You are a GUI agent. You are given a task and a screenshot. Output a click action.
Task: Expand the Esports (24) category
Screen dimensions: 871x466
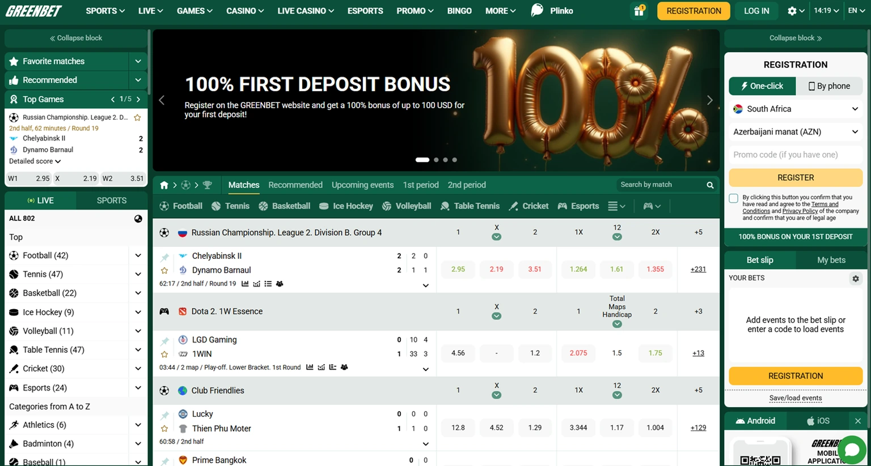(138, 388)
